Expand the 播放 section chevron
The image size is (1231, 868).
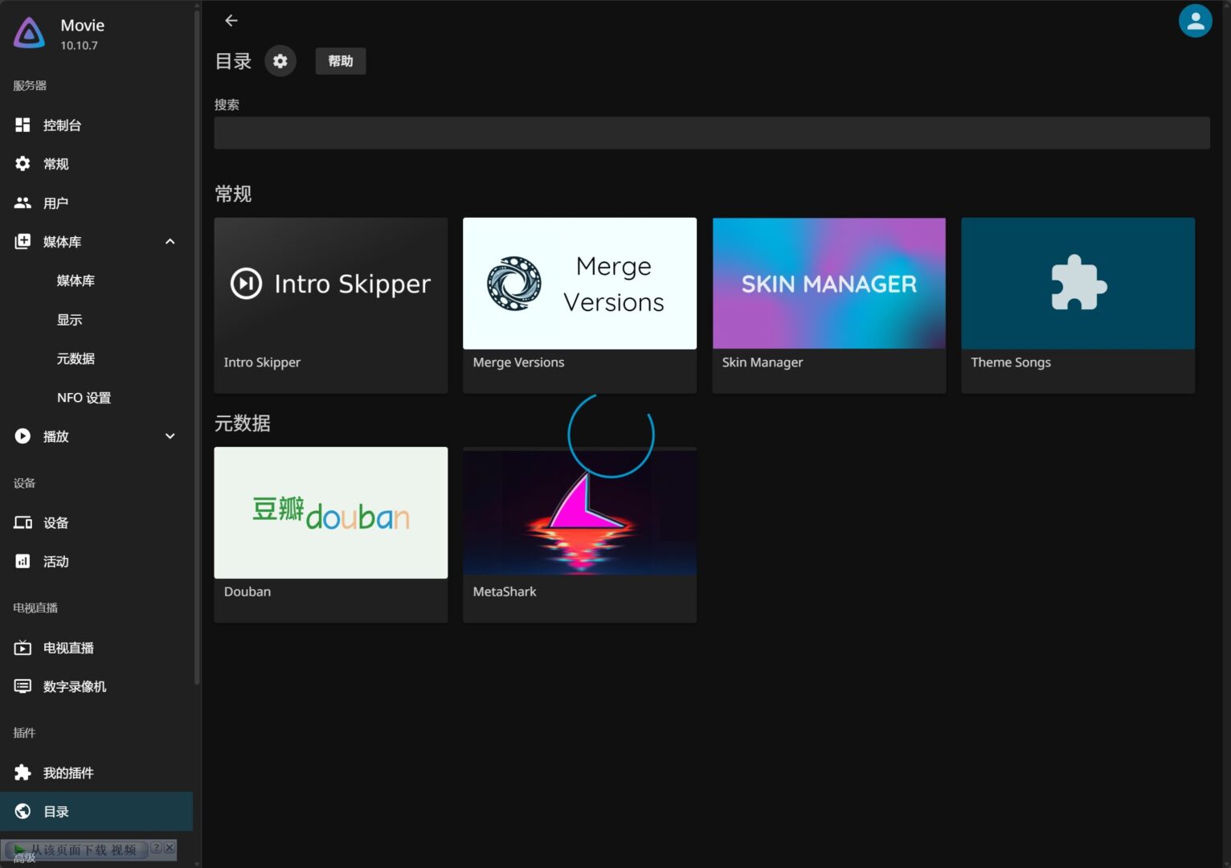point(170,436)
